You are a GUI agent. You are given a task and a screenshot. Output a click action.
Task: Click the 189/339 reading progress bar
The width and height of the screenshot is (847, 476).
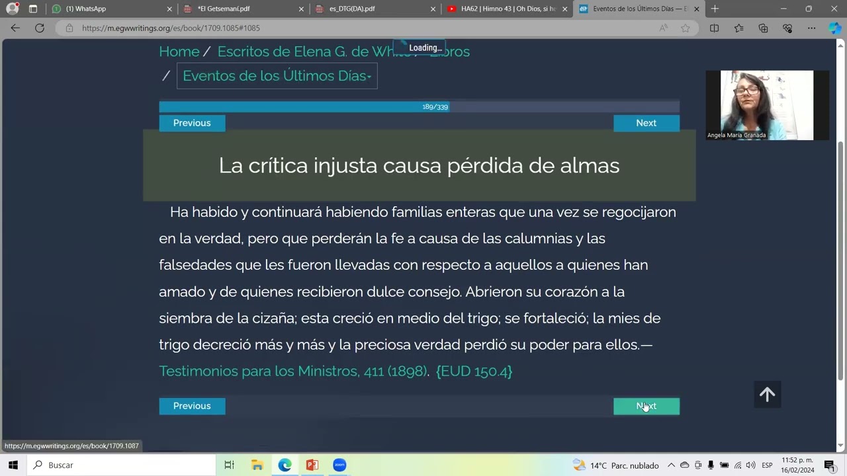click(419, 106)
